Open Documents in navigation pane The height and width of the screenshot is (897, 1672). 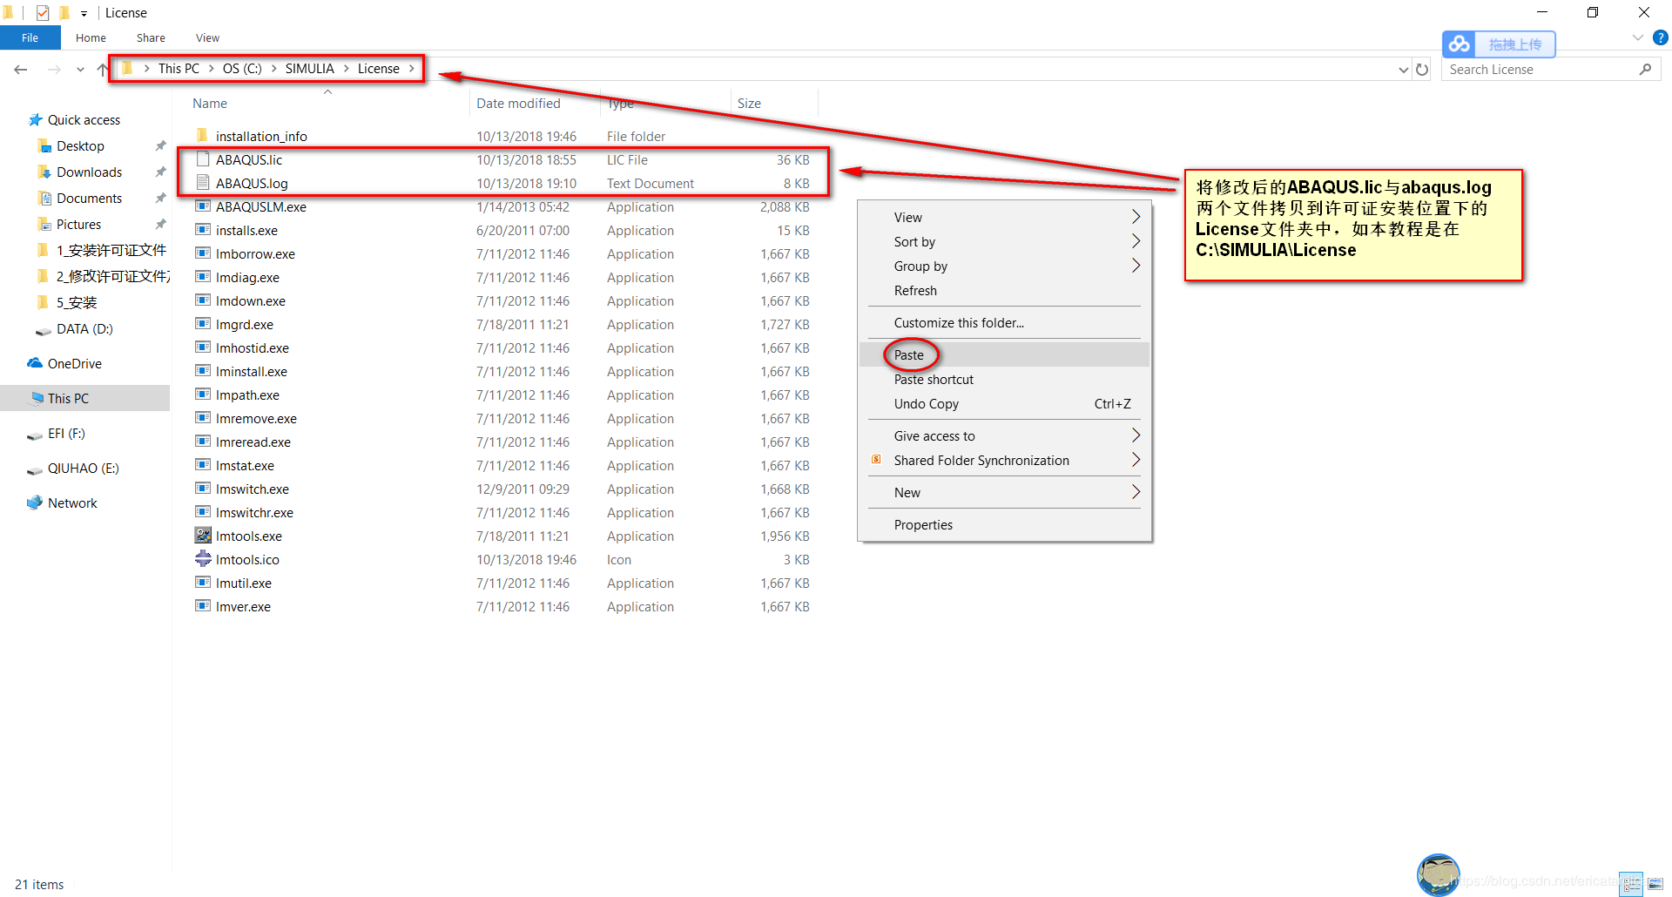(x=89, y=199)
